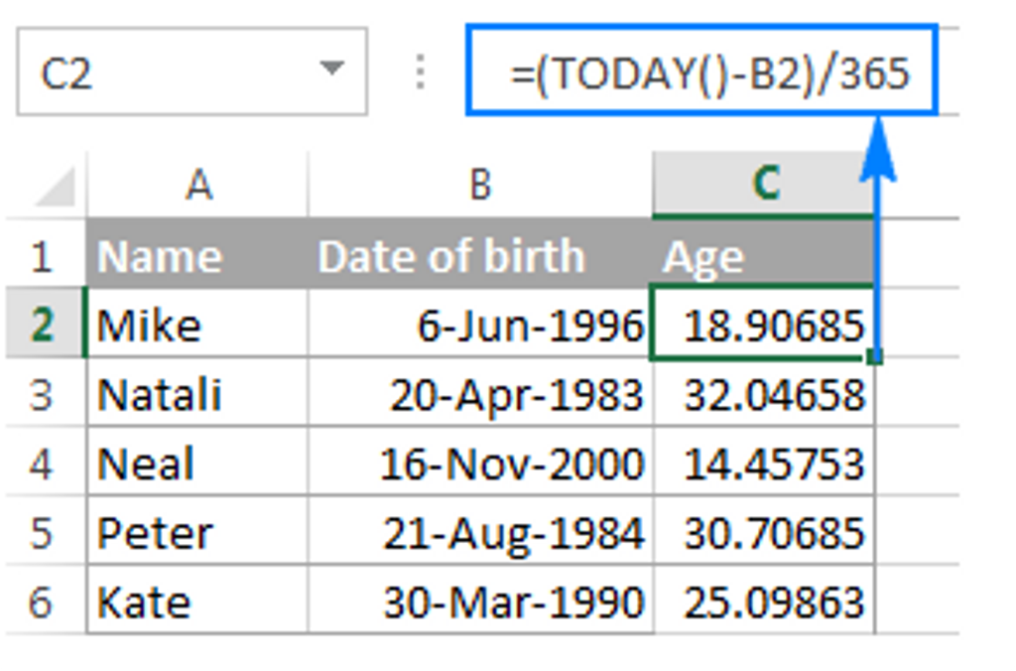Click the Age header cell

[x=764, y=256]
